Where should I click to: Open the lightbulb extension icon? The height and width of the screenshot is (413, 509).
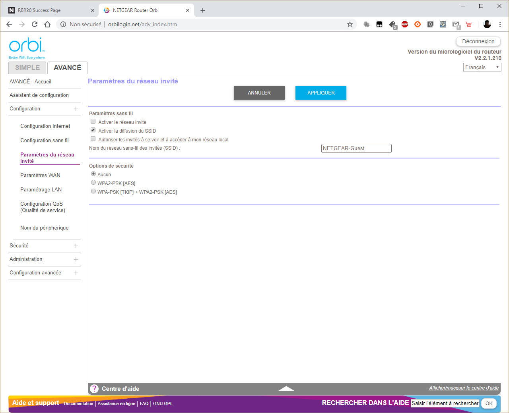430,24
